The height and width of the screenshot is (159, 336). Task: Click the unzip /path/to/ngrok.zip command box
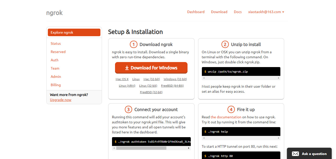click(241, 72)
